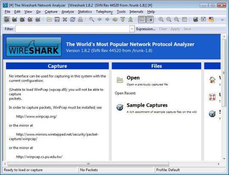Open the Tools menu

coord(121,12)
